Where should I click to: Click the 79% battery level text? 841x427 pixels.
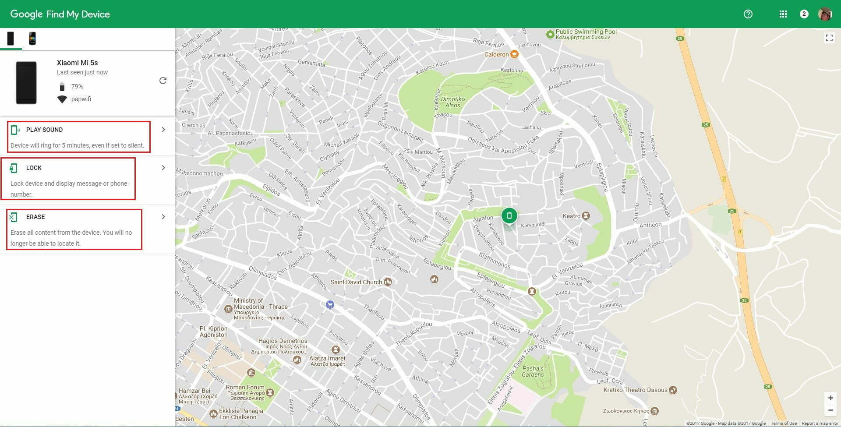(77, 86)
